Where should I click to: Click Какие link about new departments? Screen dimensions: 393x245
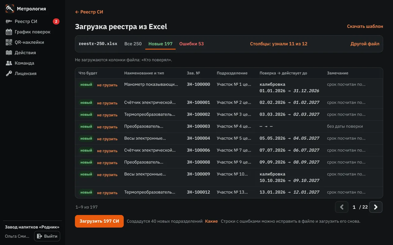(x=212, y=221)
